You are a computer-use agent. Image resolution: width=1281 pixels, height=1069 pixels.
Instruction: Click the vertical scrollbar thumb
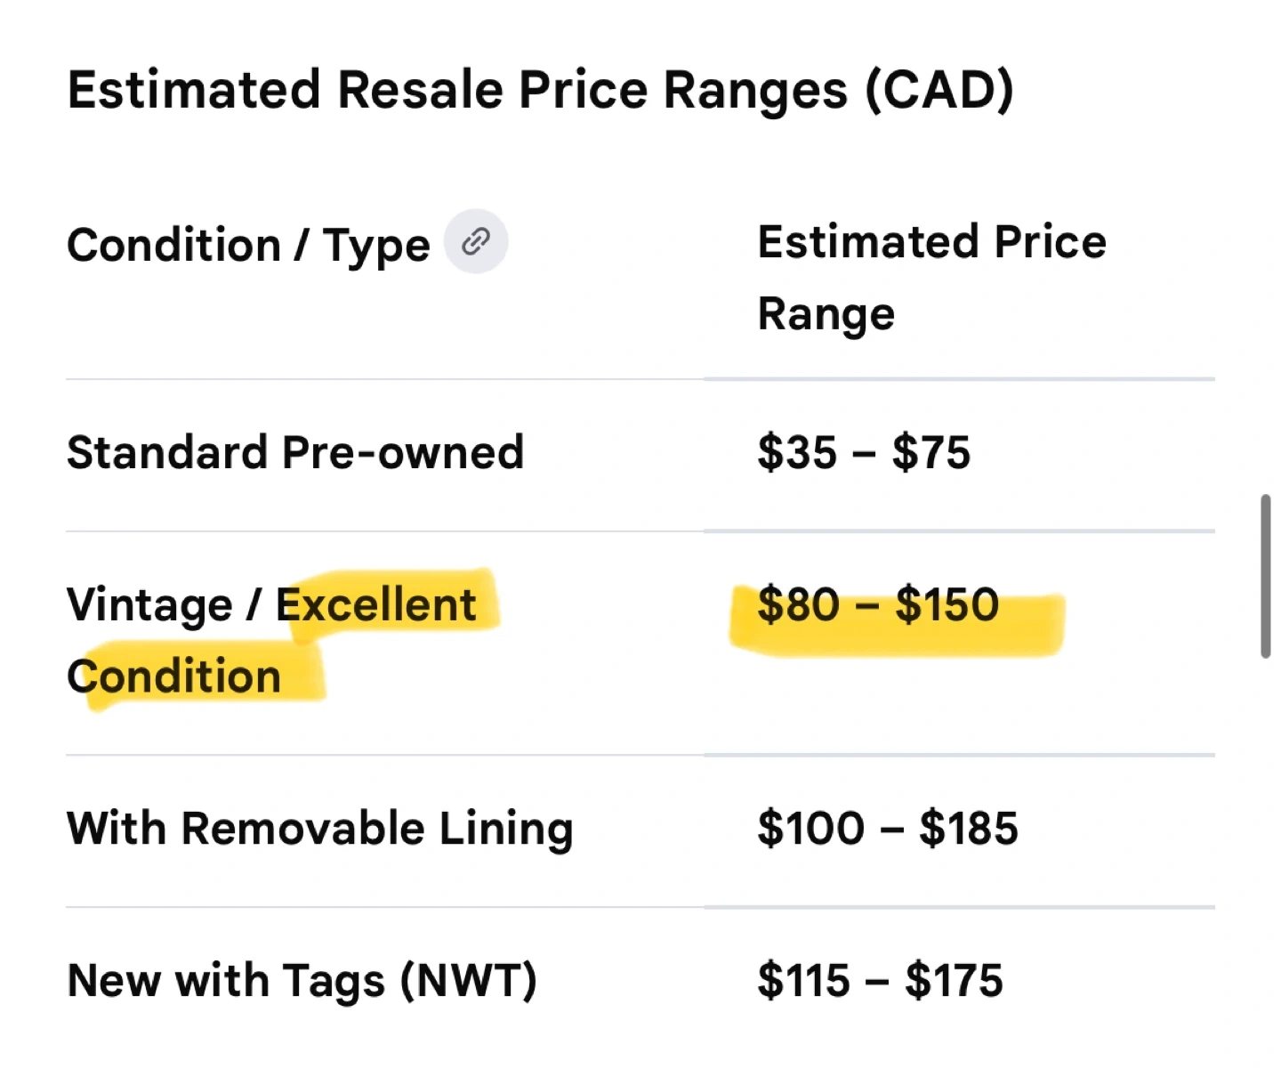(x=1265, y=576)
